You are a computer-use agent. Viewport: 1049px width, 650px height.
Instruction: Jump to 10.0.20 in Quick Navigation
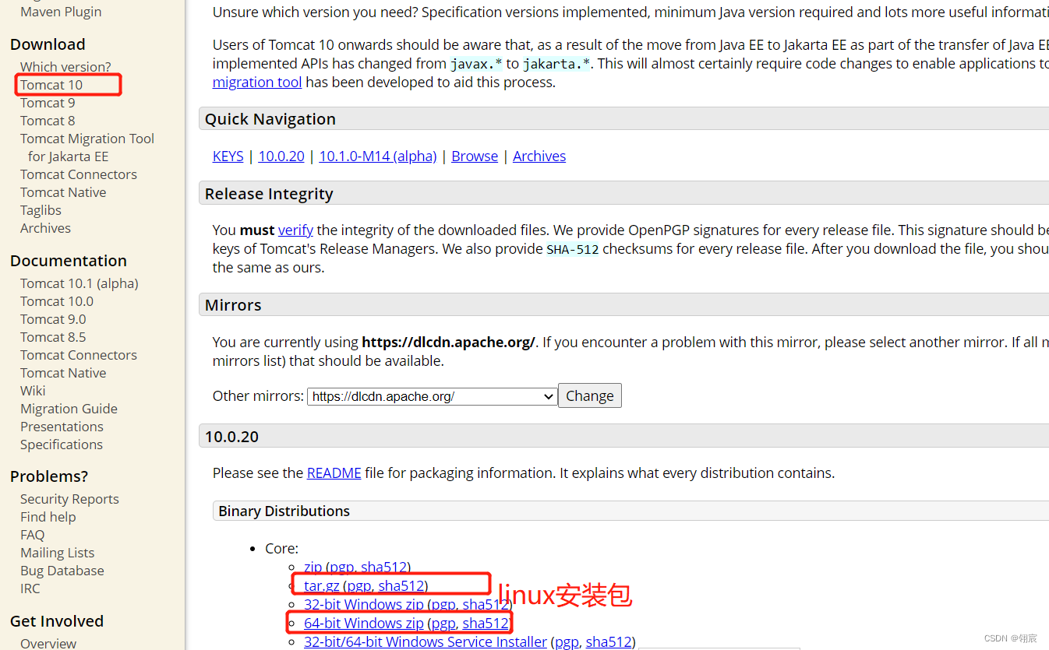[281, 156]
